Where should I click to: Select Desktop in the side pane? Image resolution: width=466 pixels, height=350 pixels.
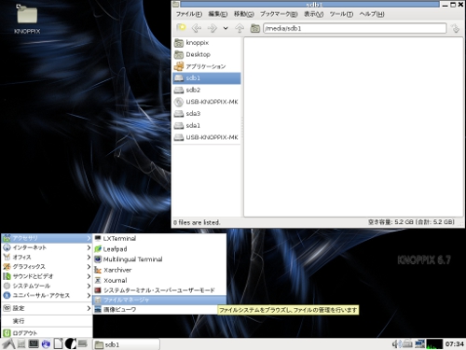click(x=207, y=54)
